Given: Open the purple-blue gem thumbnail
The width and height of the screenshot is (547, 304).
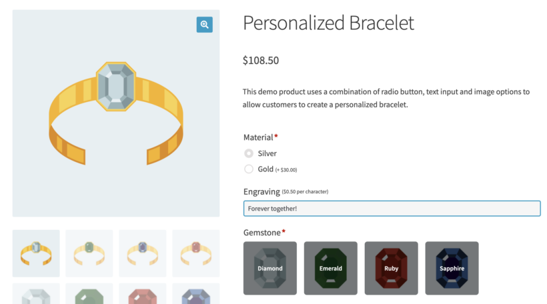Looking at the screenshot, I should 195,293.
